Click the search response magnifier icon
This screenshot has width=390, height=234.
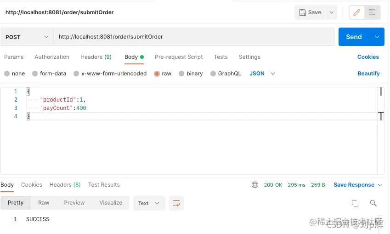point(373,203)
